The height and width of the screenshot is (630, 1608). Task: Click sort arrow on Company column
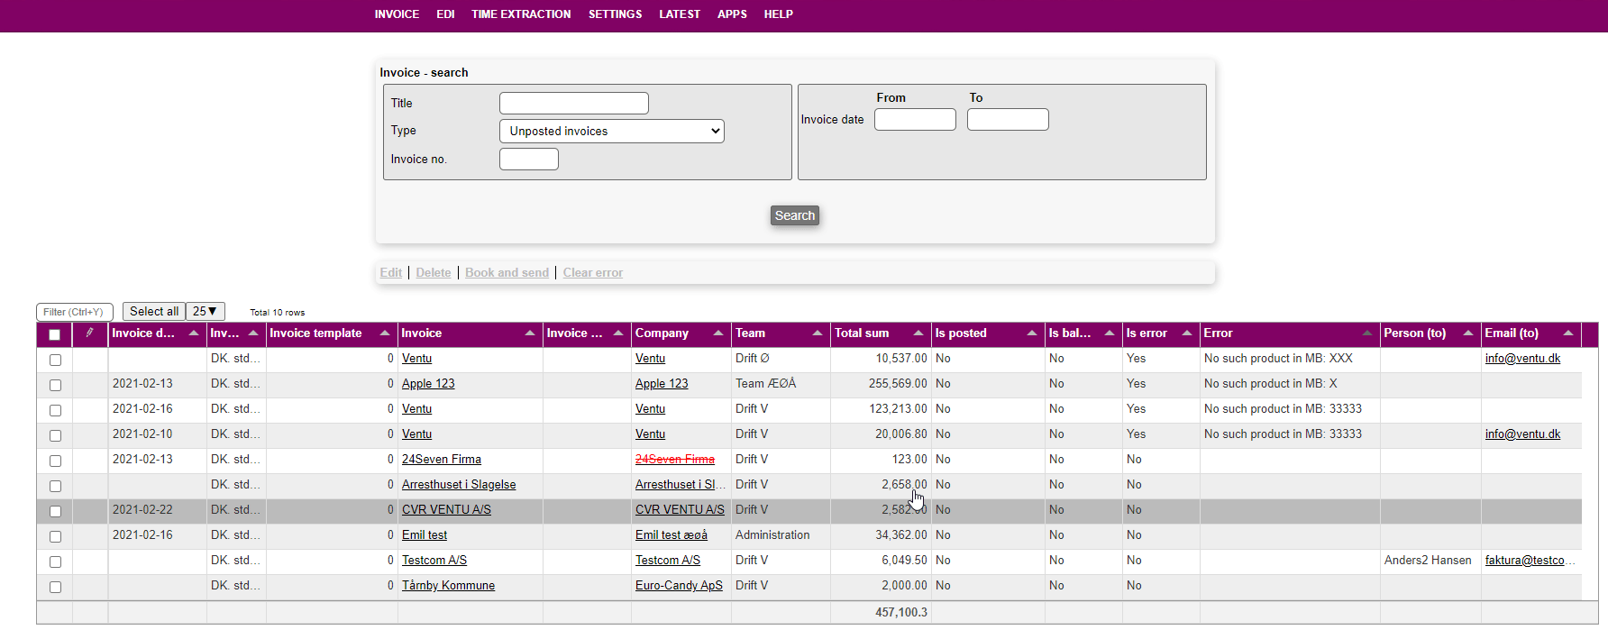(x=718, y=333)
